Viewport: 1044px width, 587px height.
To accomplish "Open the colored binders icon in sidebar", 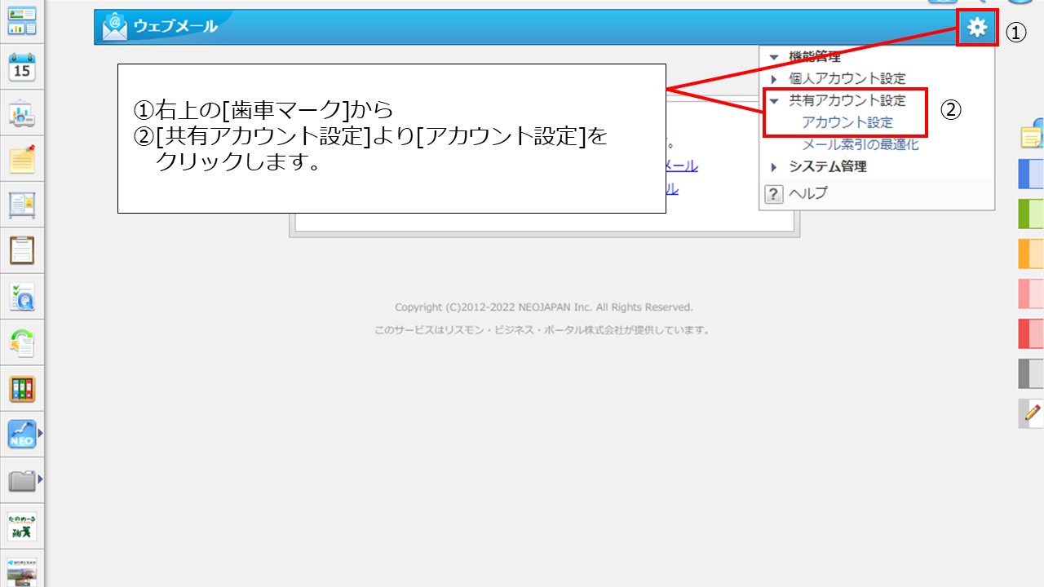I will [22, 389].
